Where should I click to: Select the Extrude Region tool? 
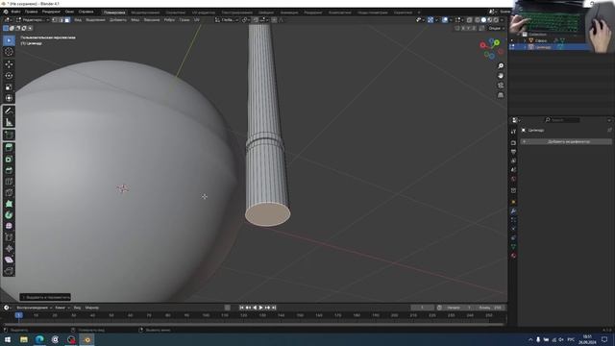[9, 147]
